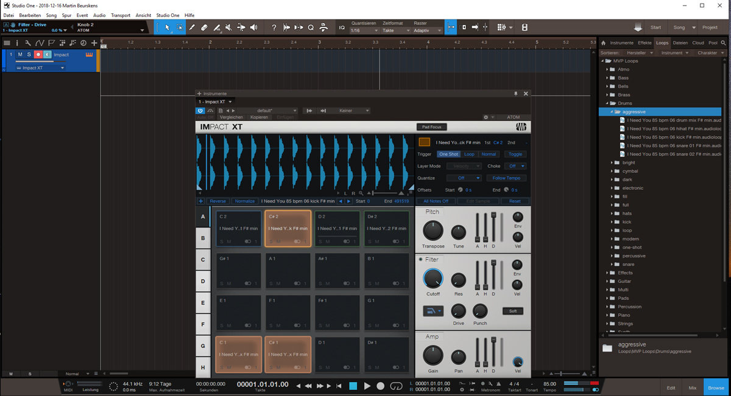The width and height of the screenshot is (731, 396).
Task: Open the Mix view button
Action: point(693,387)
